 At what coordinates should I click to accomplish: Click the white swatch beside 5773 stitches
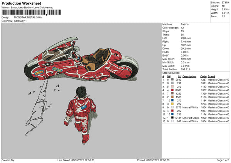pos(172,107)
